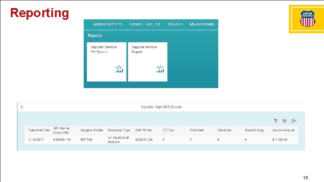Sort by the Submitted Date column header
This screenshot has height=182, width=324.
(39, 130)
